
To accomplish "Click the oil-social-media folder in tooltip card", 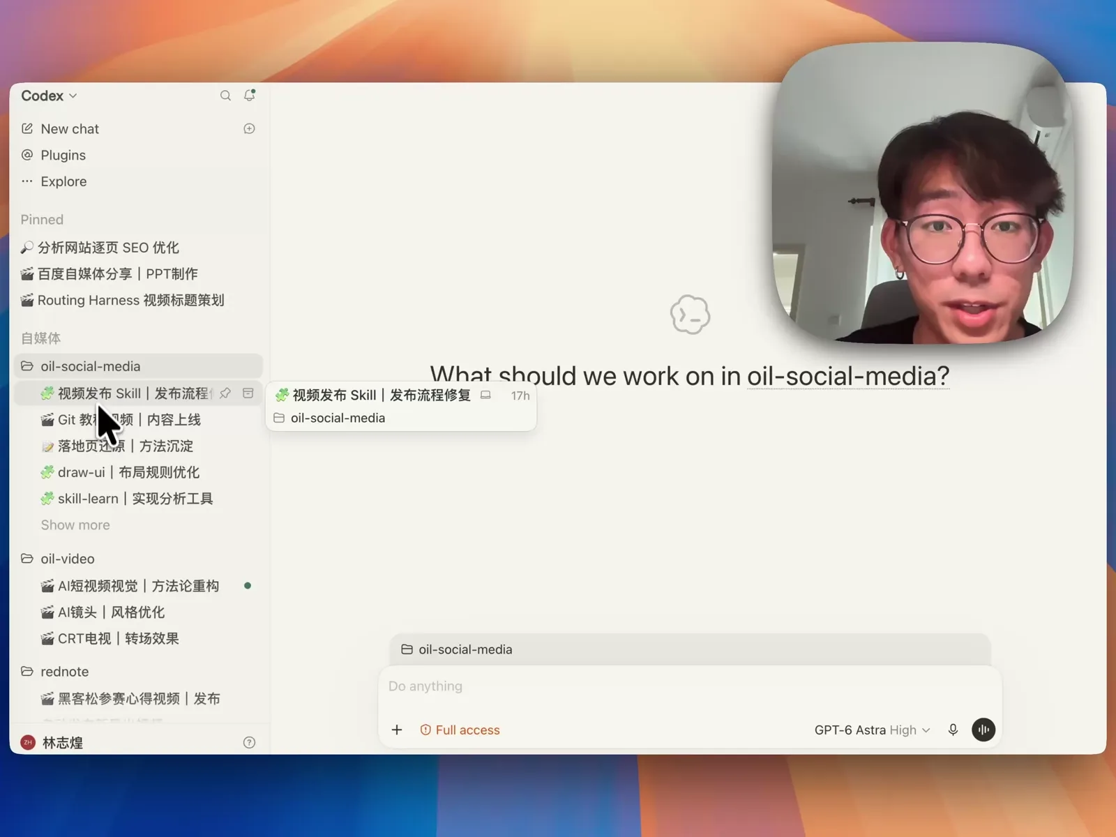I will 329,418.
